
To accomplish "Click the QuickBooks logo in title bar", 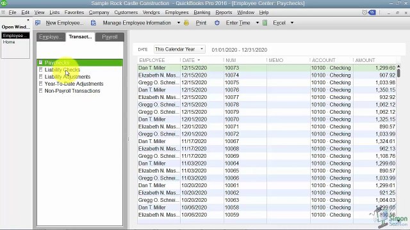I will click(x=4, y=3).
